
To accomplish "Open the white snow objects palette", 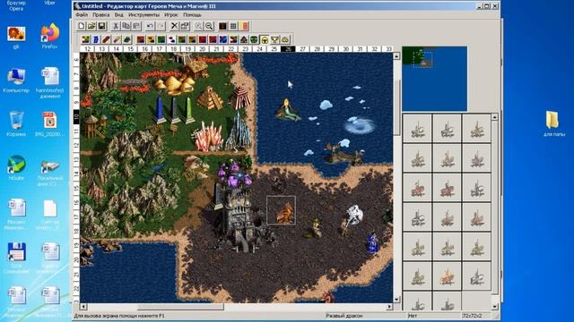I will [x=171, y=39].
